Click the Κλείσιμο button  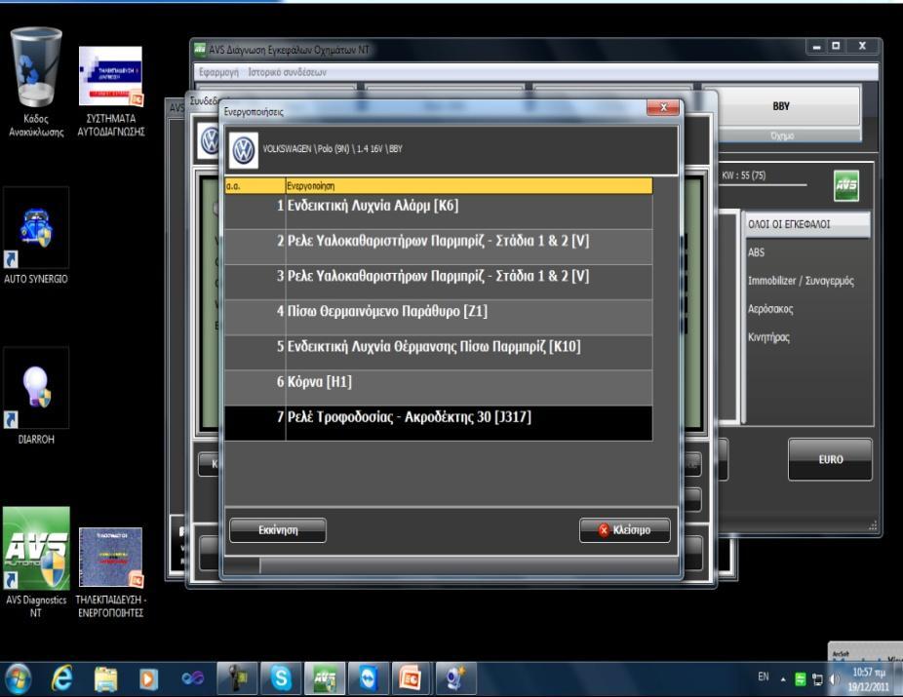625,530
